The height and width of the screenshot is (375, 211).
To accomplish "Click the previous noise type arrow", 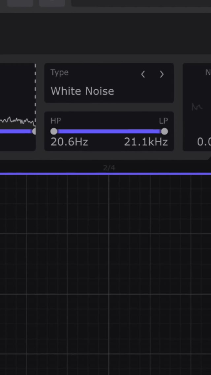I will (x=143, y=74).
